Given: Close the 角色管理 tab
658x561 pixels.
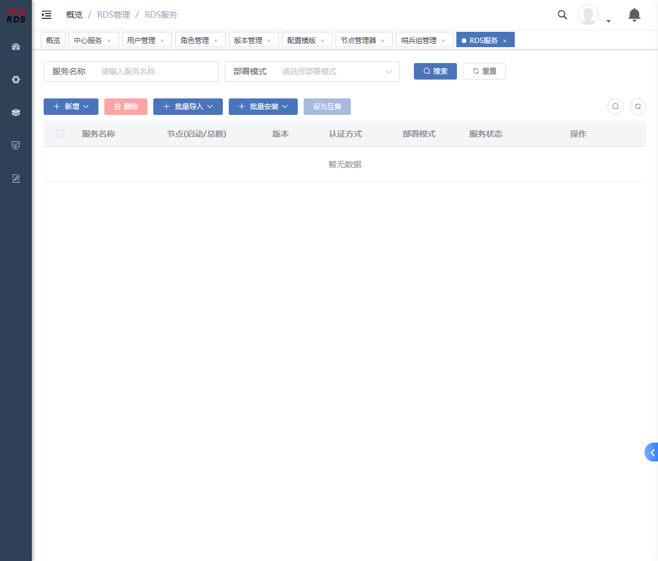Looking at the screenshot, I should pyautogui.click(x=216, y=41).
